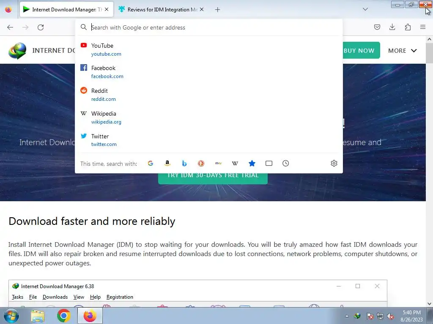Select the Reddit suggestion
The image size is (433, 324).
pos(209,95)
